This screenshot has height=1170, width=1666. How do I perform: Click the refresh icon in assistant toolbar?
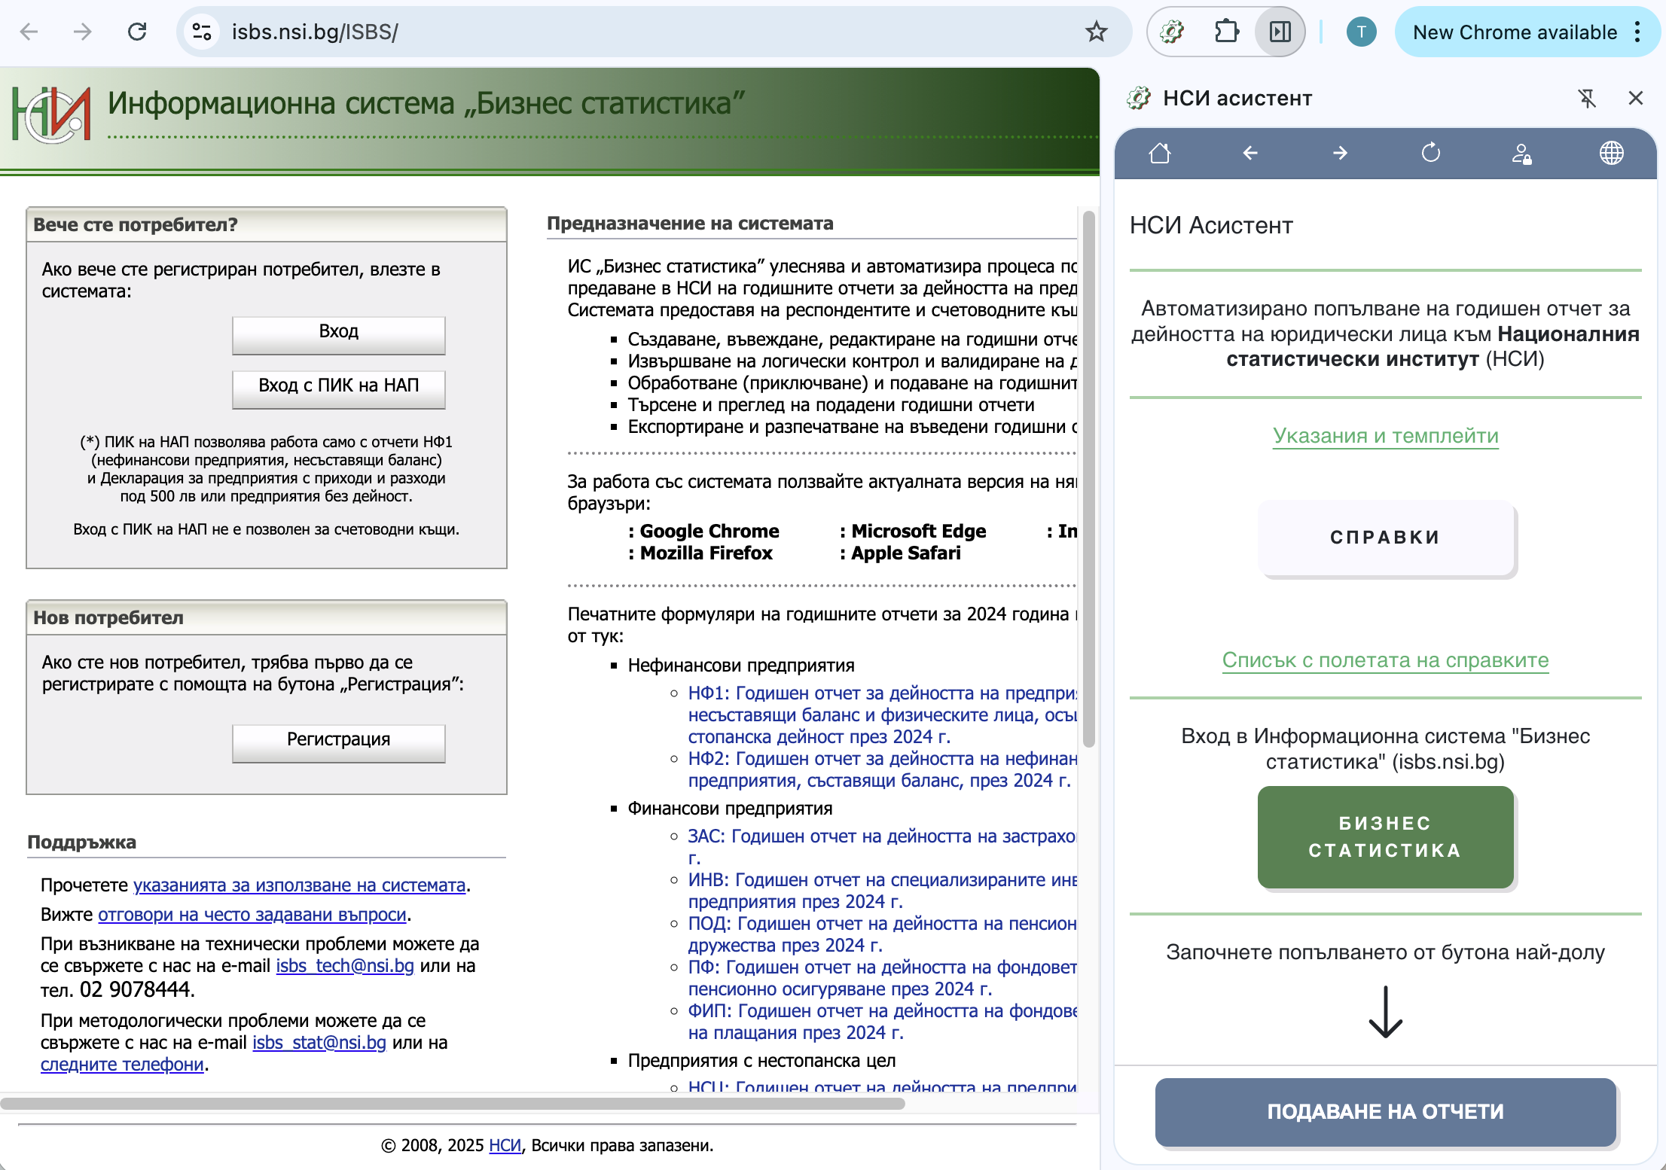tap(1430, 154)
